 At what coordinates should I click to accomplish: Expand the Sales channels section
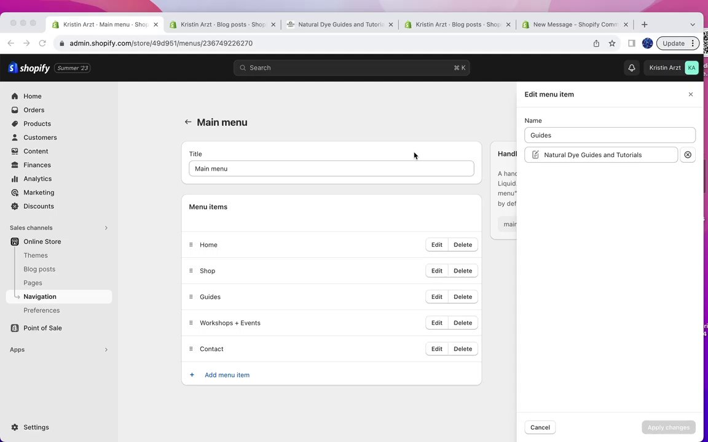(x=106, y=228)
